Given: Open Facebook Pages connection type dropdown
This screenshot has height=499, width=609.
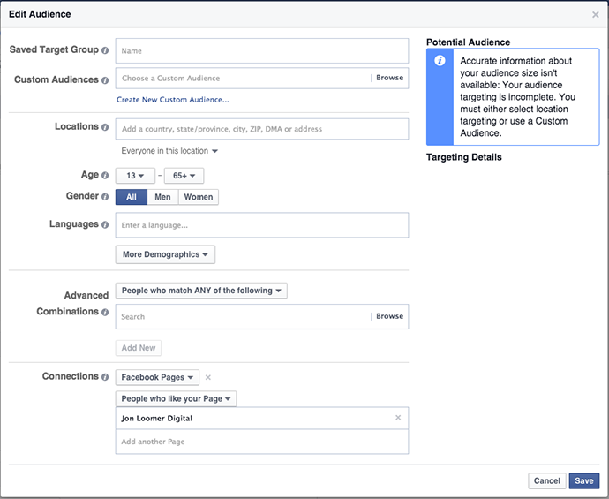Looking at the screenshot, I should point(157,377).
